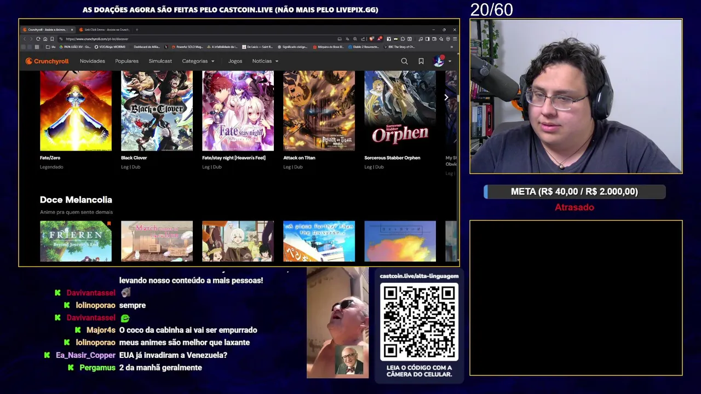
Task: Open the VDO.Ninja bookmark
Action: point(110,47)
